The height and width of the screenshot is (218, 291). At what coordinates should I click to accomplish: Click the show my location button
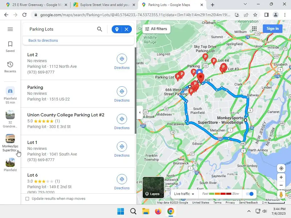click(x=281, y=168)
